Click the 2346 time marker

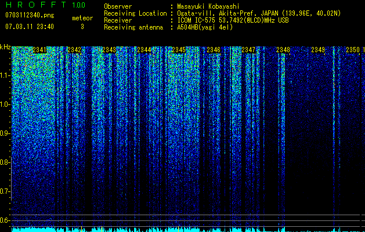coord(214,50)
